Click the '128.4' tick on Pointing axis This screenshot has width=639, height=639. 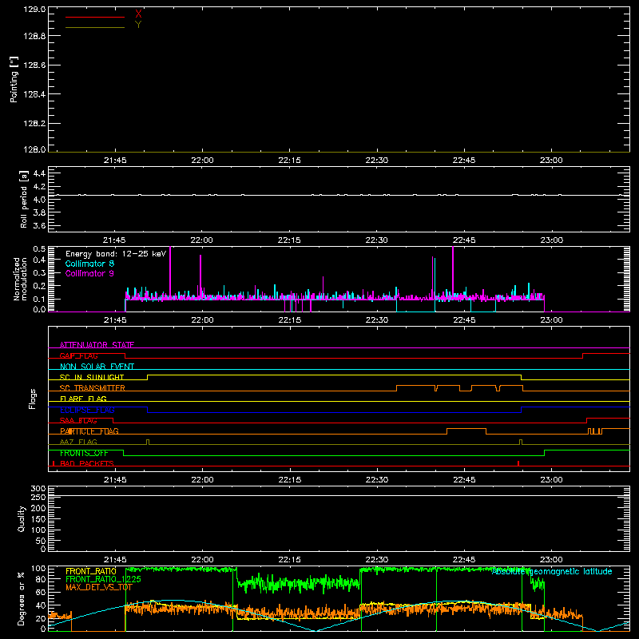(34, 94)
